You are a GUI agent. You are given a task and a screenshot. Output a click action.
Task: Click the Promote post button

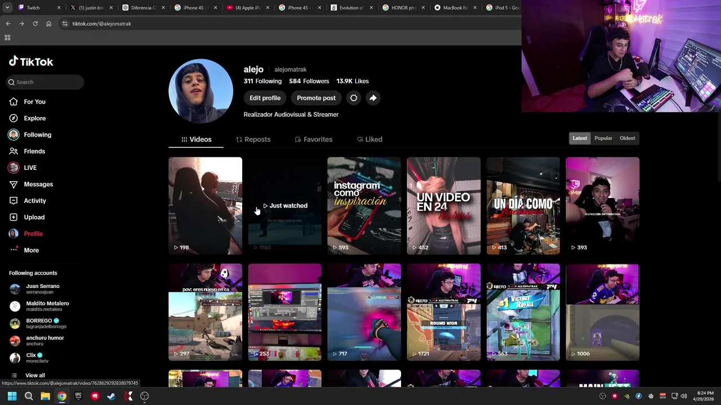coord(316,98)
